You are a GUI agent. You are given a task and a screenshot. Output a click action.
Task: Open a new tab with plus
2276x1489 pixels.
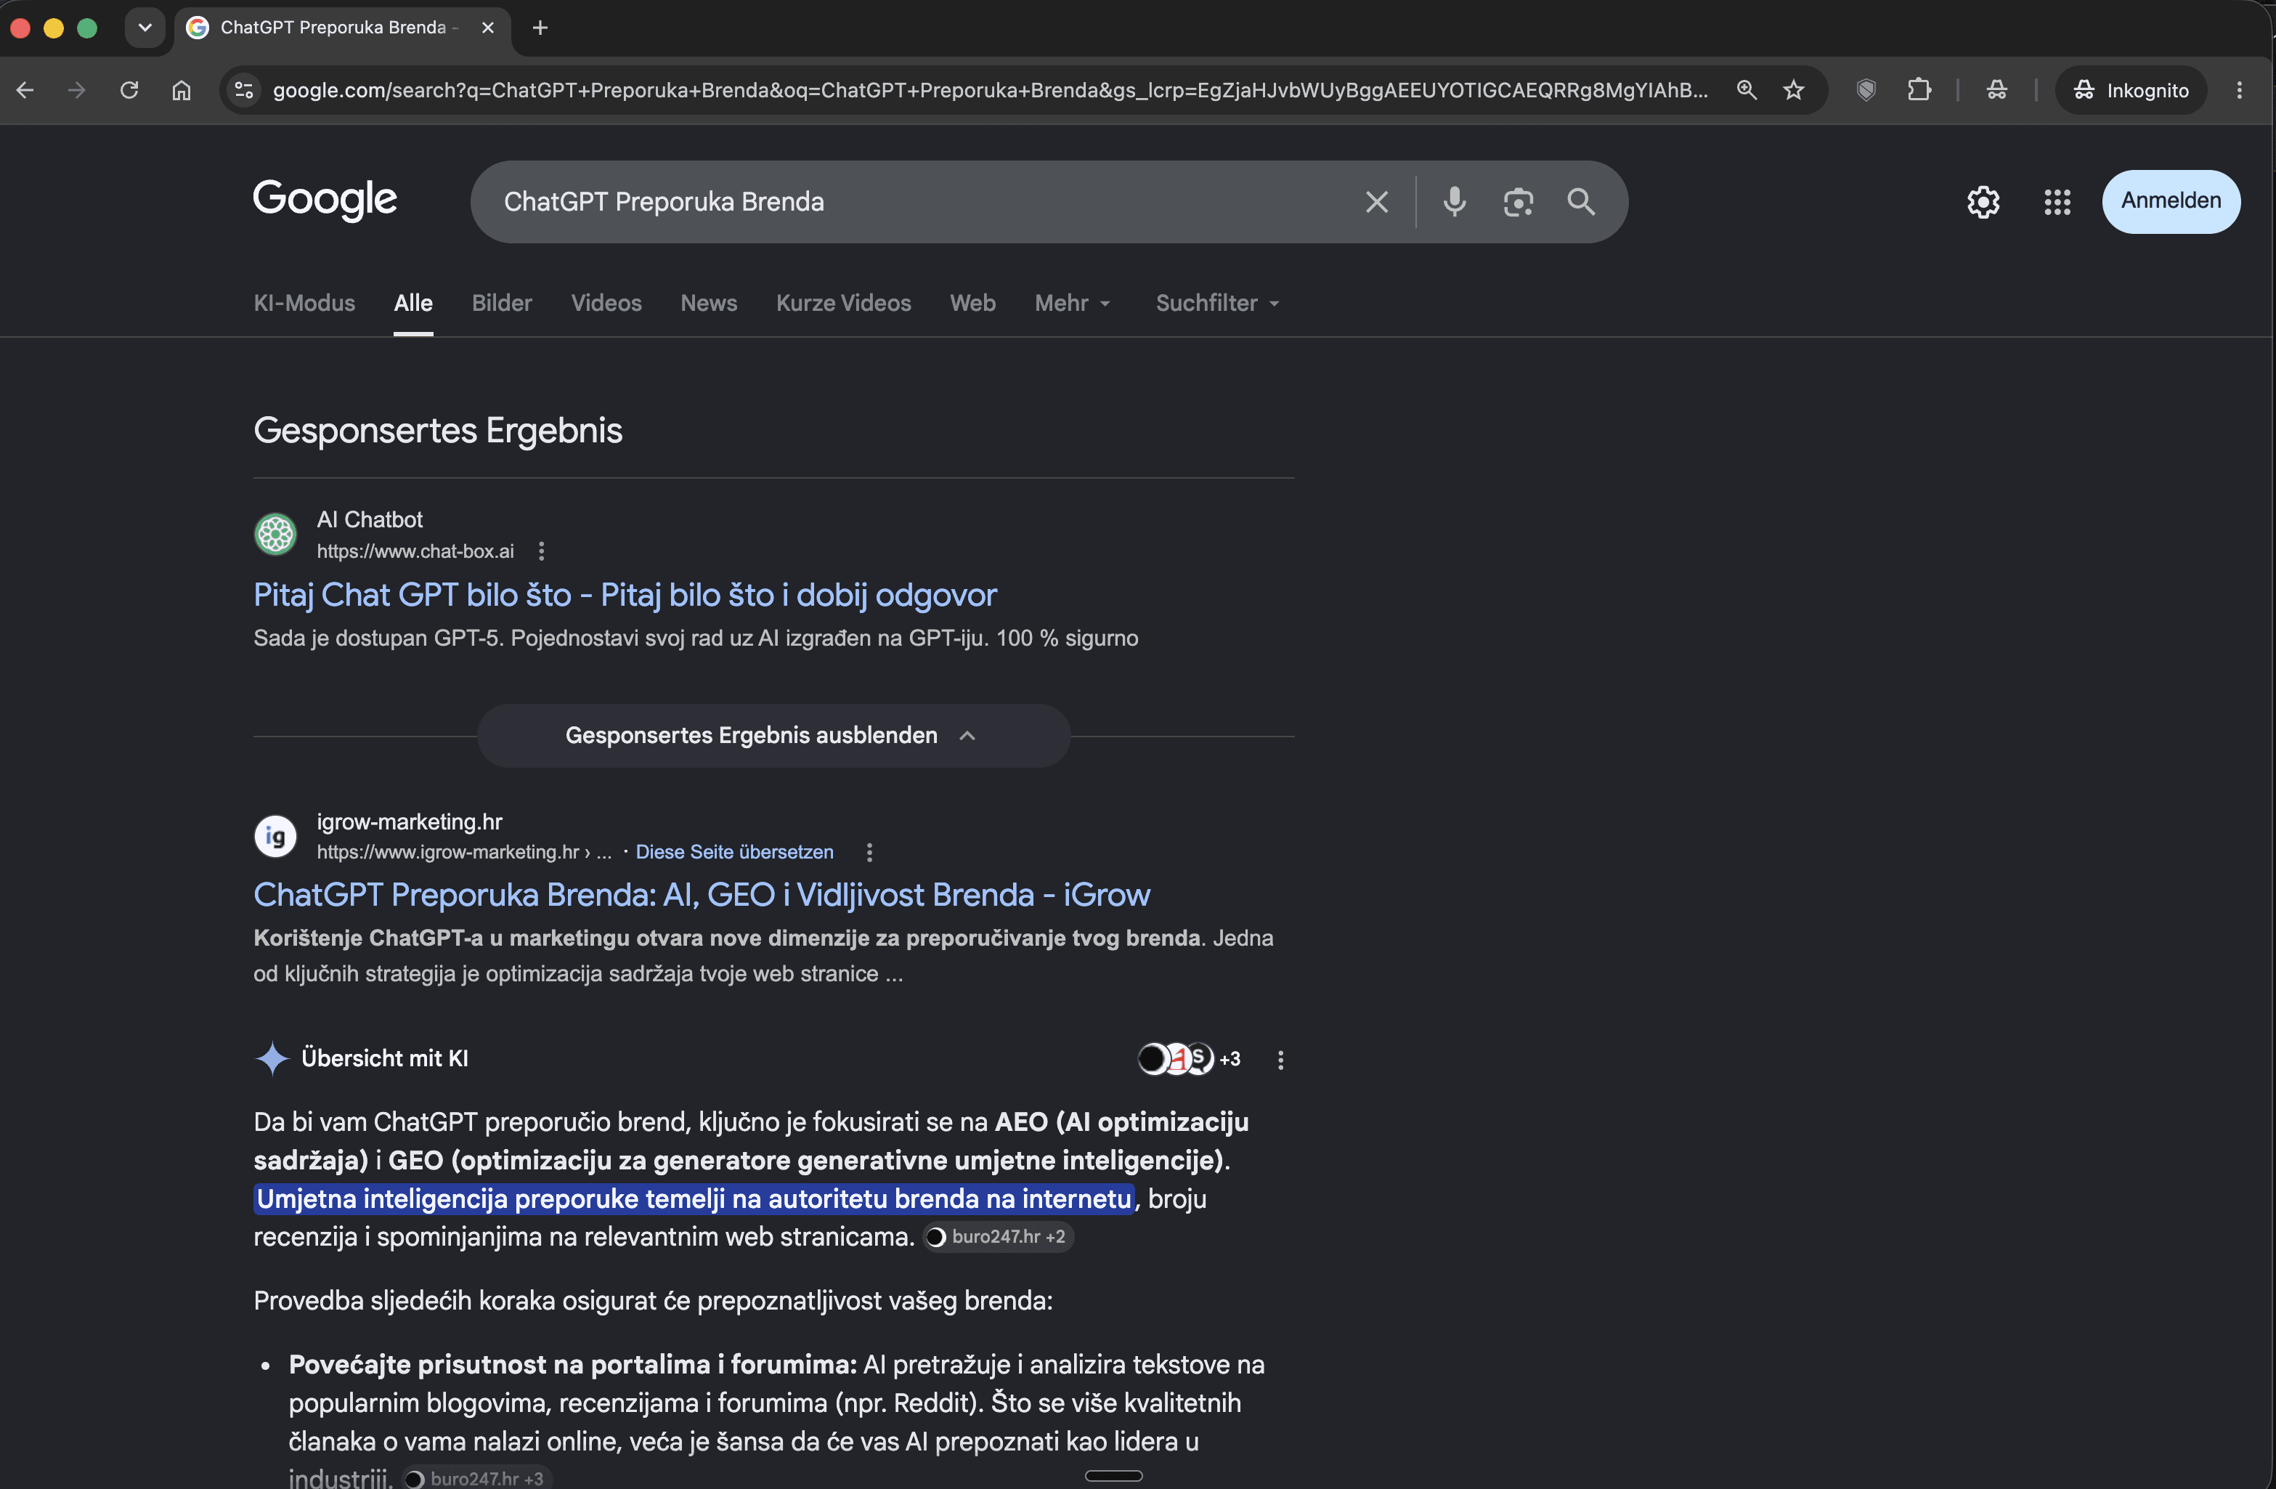(x=540, y=28)
